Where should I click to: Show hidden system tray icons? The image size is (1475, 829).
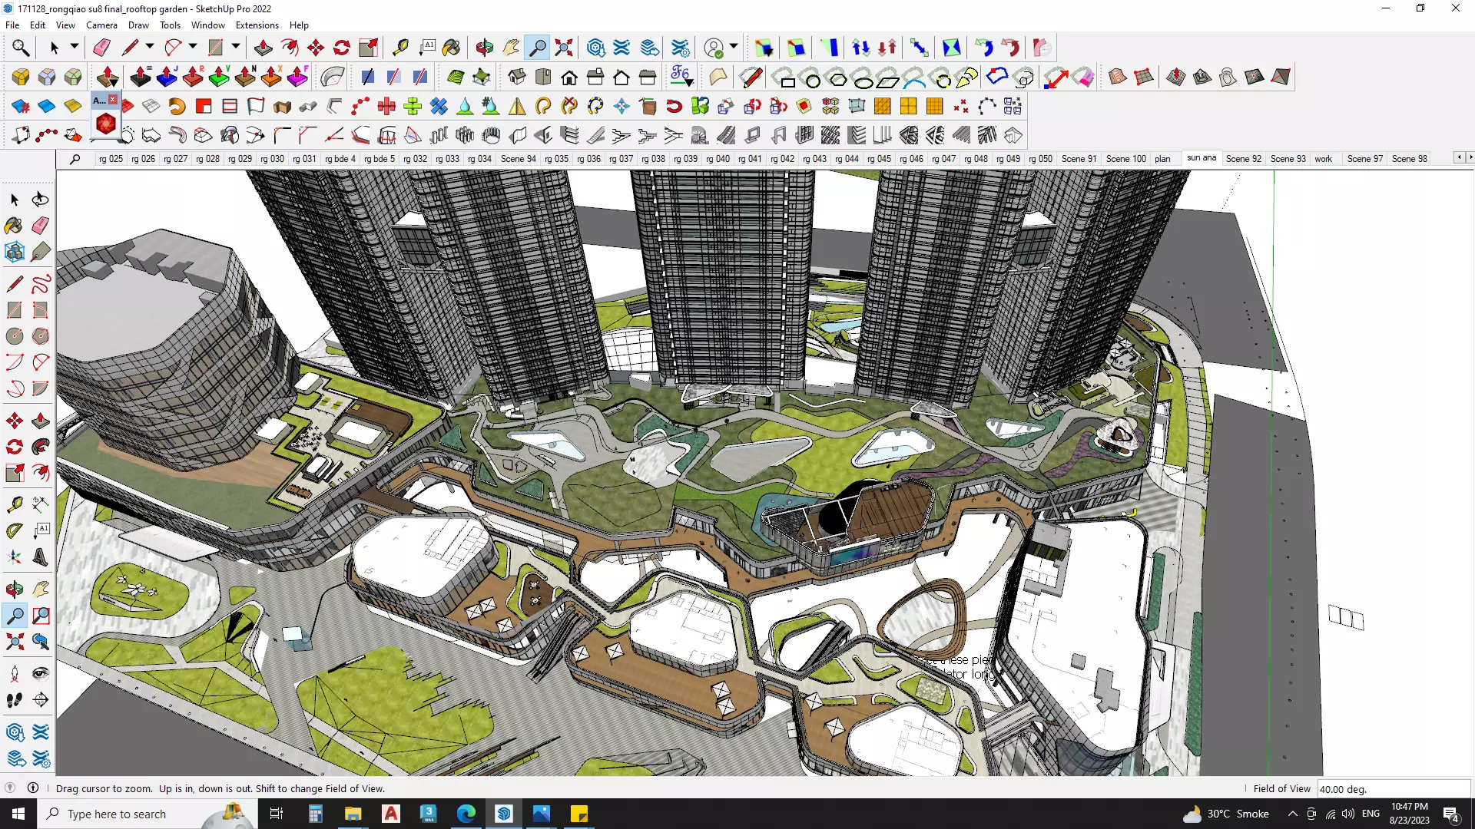click(x=1292, y=814)
